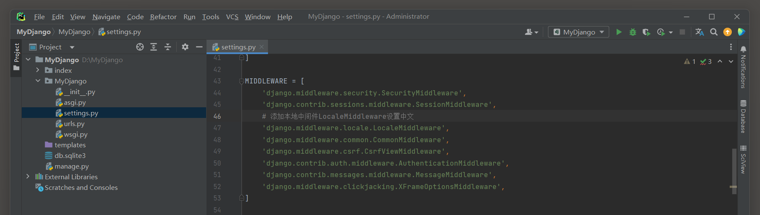Expand External Libraries node
Image resolution: width=760 pixels, height=215 pixels.
tap(28, 177)
